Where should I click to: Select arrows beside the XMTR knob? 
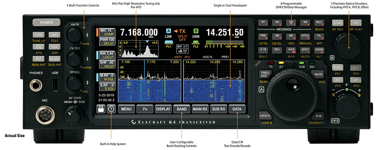pyautogui.click(x=87, y=34)
